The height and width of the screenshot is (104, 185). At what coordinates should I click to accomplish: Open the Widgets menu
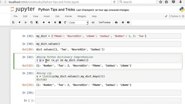(x=82, y=16)
